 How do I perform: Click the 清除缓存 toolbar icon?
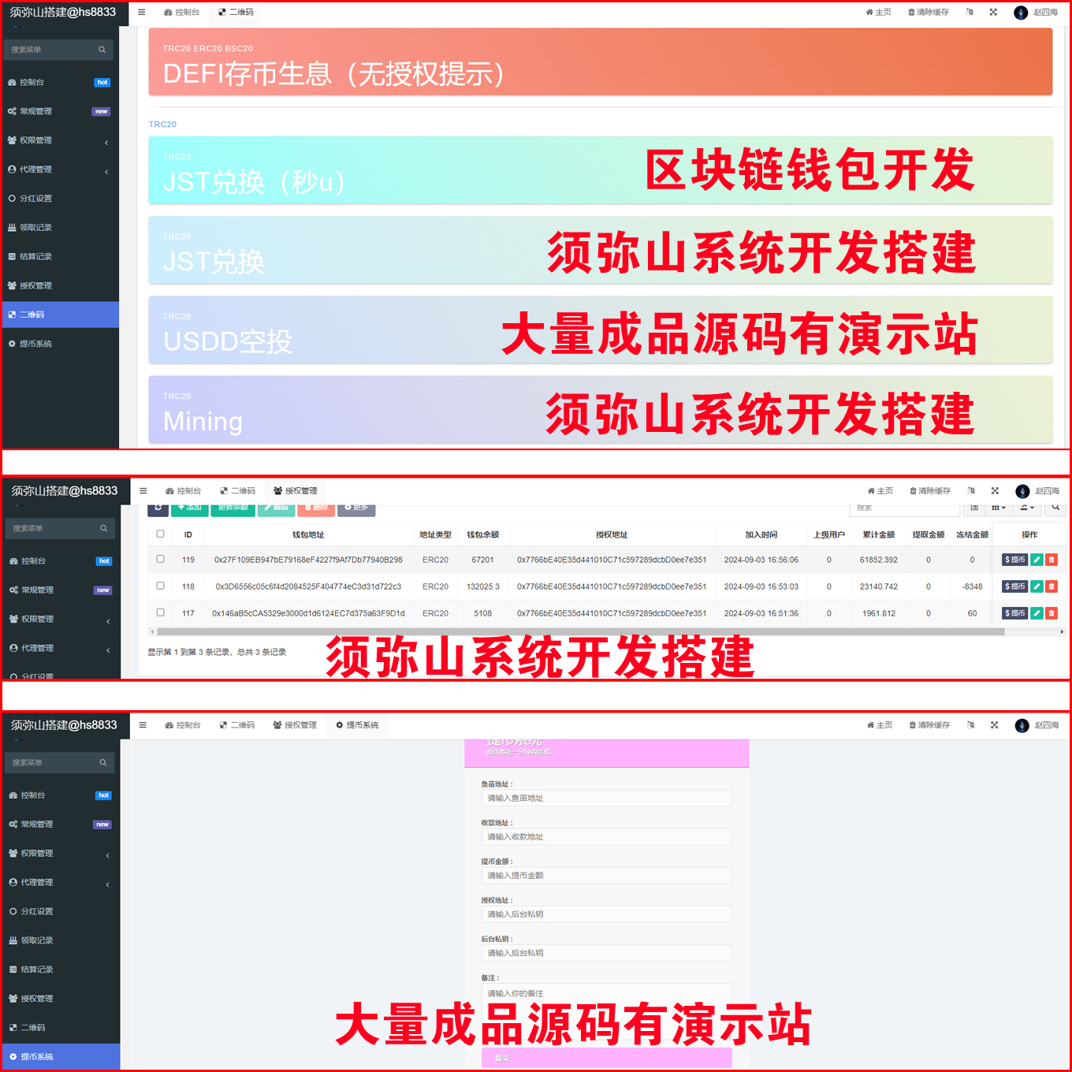[928, 12]
